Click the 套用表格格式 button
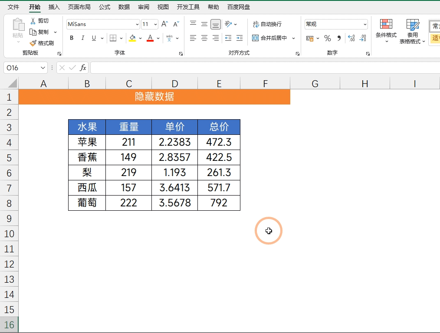Image resolution: width=440 pixels, height=333 pixels. coord(412,31)
